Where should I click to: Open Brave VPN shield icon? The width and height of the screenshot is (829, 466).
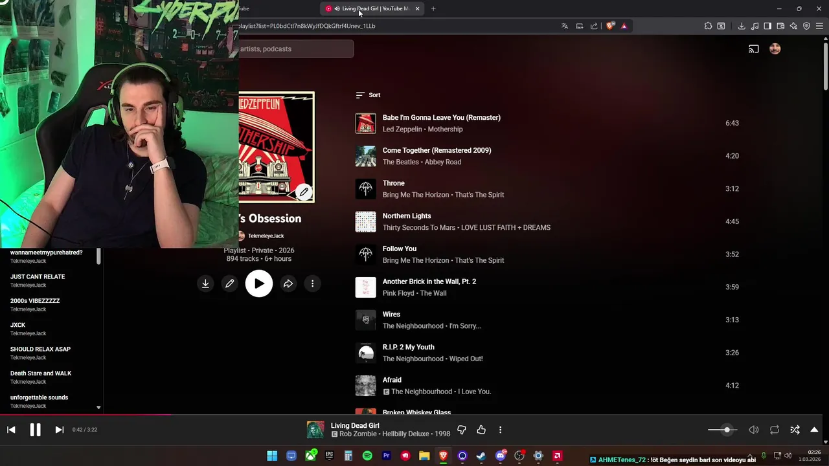(x=806, y=26)
